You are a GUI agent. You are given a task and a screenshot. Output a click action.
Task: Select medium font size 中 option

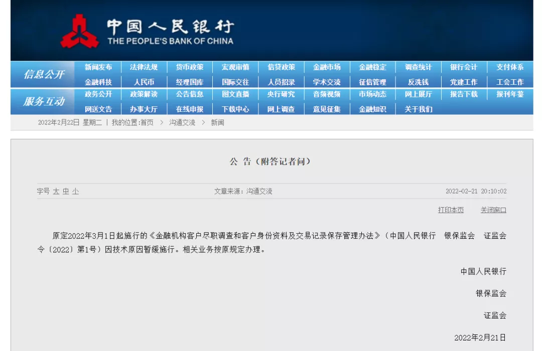click(66, 191)
